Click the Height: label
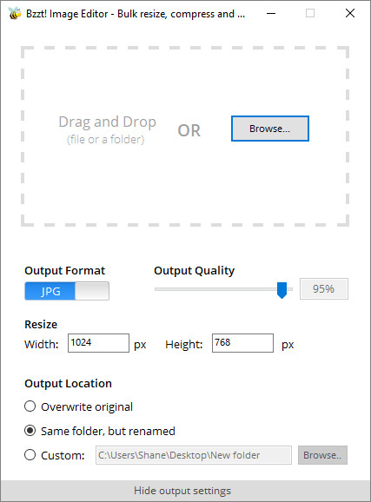This screenshot has height=502, width=371. (184, 345)
